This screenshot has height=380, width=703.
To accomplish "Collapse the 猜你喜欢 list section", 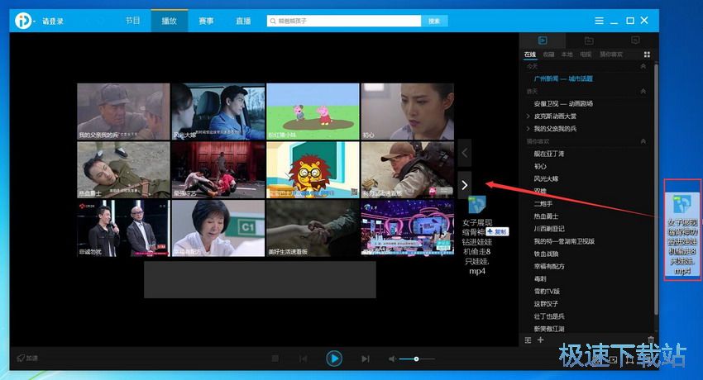I will tap(643, 141).
